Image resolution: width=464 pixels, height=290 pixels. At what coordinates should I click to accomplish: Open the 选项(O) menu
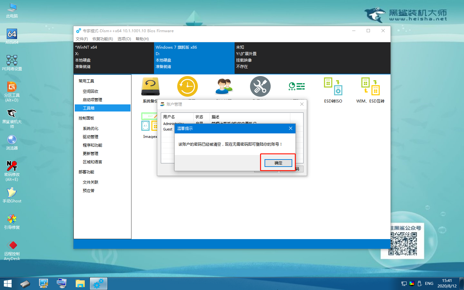(x=124, y=39)
